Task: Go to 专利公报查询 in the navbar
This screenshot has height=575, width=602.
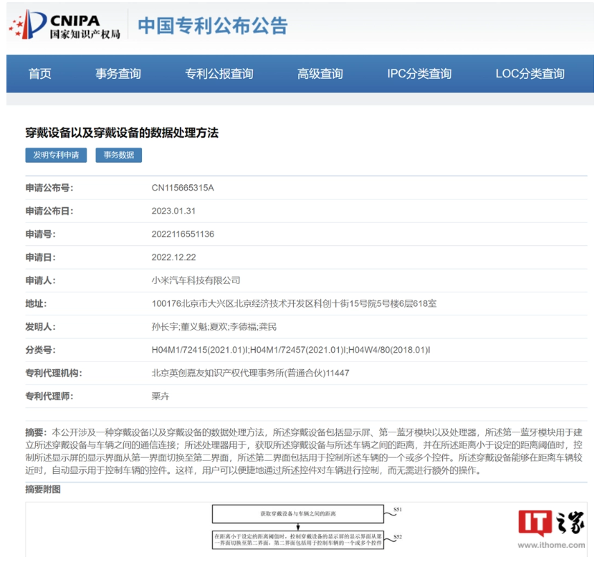Action: pos(219,74)
